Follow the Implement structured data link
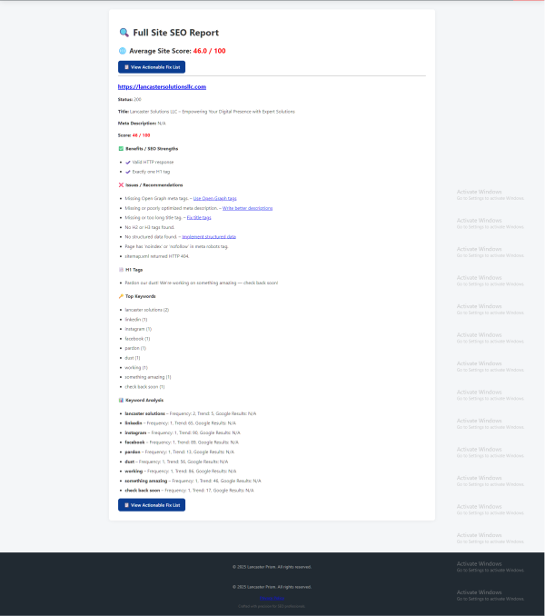Screen dimensions: 545x616 coord(209,237)
